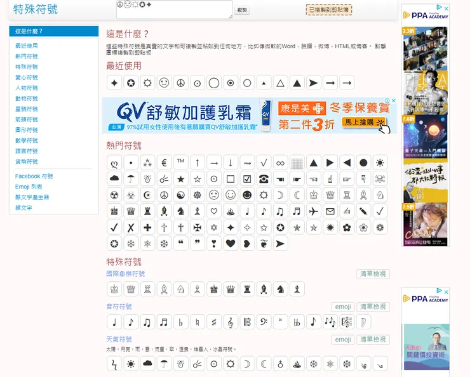Jump to 最近使用 in sidebar
470x377 pixels.
pos(27,46)
